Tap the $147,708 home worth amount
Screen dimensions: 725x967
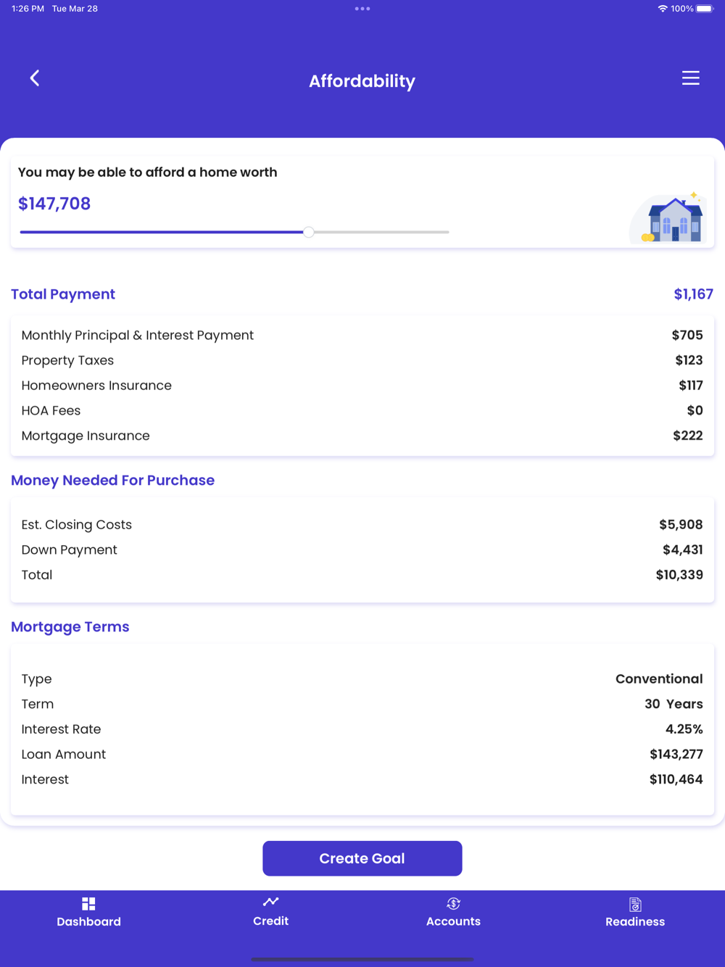pyautogui.click(x=54, y=204)
